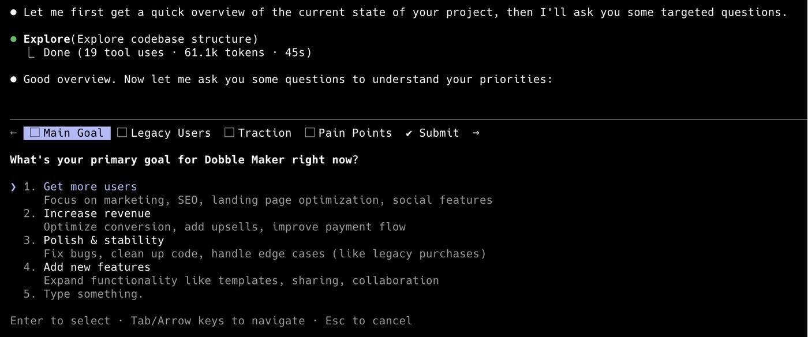The image size is (808, 337).
Task: Choose the Increase revenue option
Action: click(97, 214)
